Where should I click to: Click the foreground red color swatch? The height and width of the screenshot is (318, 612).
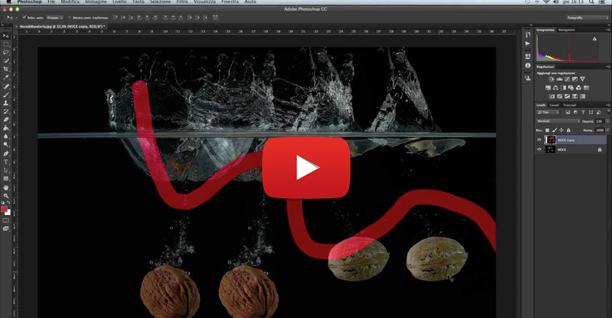point(4,209)
